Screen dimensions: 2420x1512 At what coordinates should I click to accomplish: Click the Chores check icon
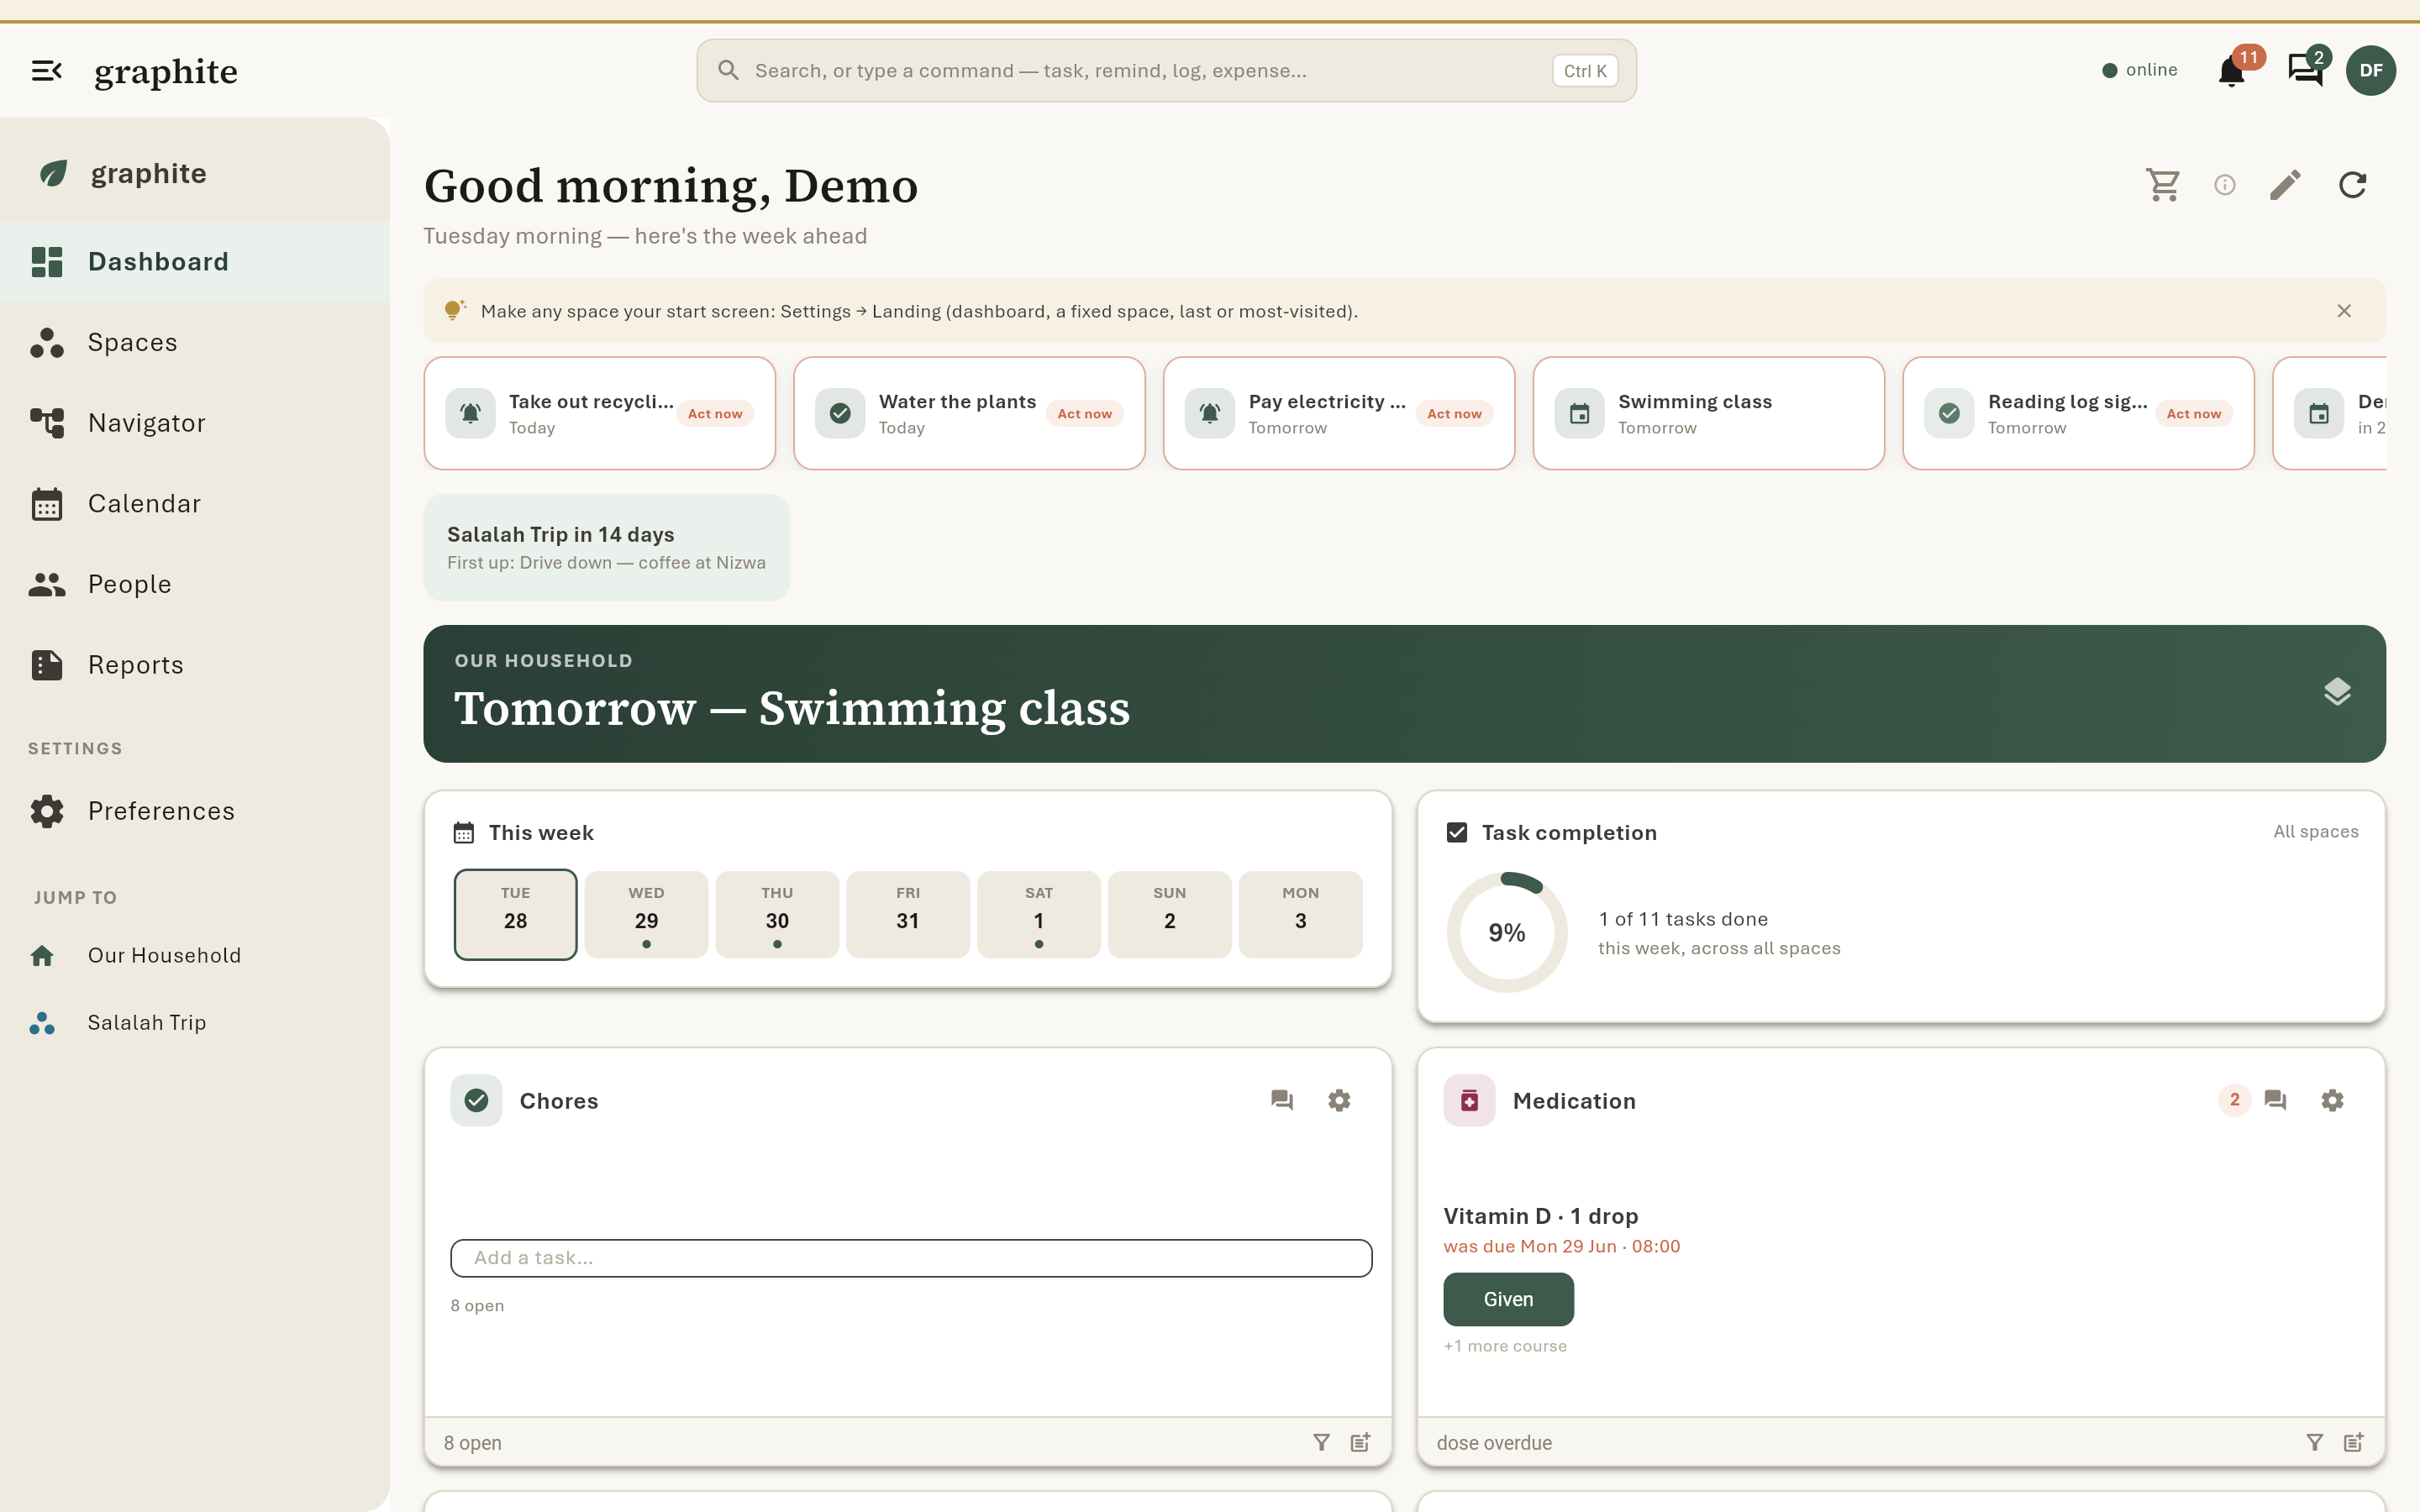476,1100
